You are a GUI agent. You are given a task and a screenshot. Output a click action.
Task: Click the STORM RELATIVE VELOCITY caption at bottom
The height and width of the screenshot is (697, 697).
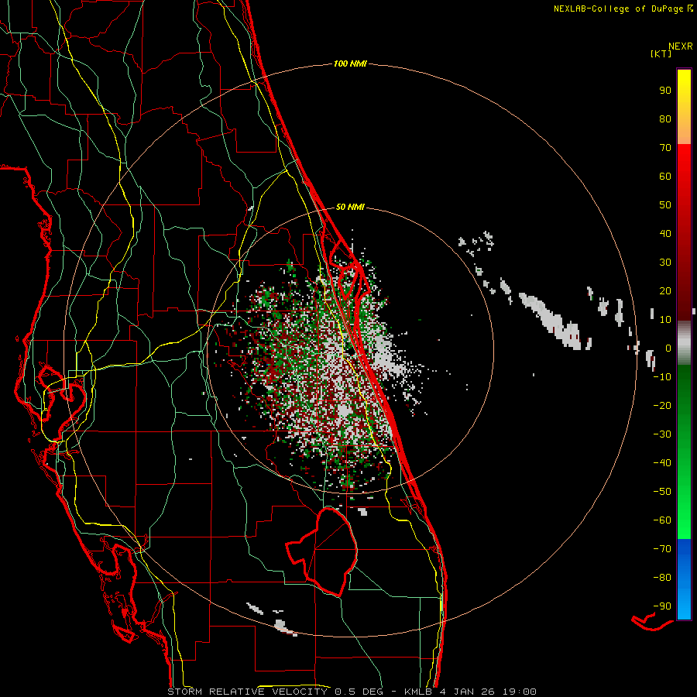point(352,692)
